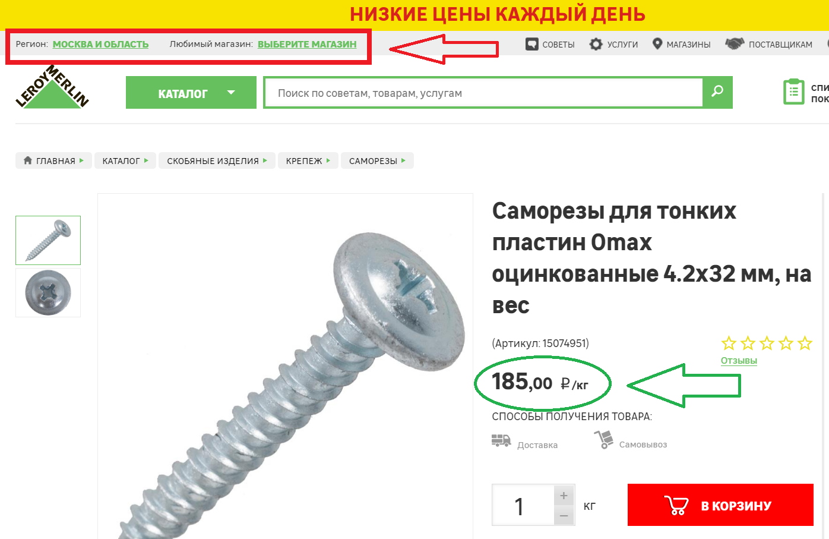Click the fifth rating star
This screenshot has height=539, width=829.
[x=805, y=343]
